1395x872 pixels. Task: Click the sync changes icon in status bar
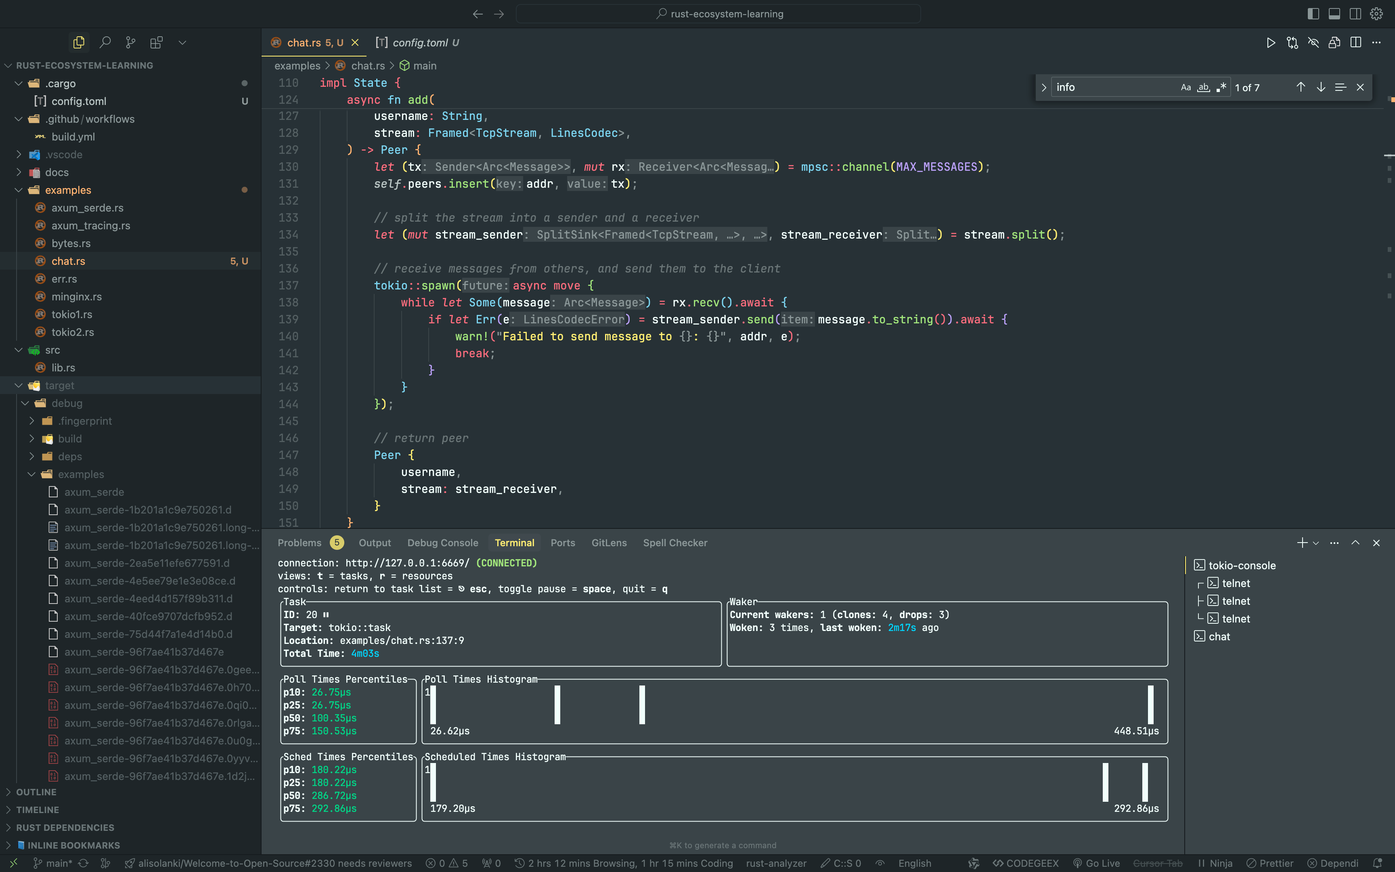pos(84,864)
